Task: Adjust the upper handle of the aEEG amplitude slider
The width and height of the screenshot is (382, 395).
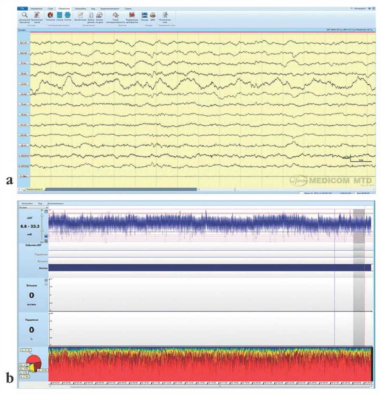Action: coord(42,216)
